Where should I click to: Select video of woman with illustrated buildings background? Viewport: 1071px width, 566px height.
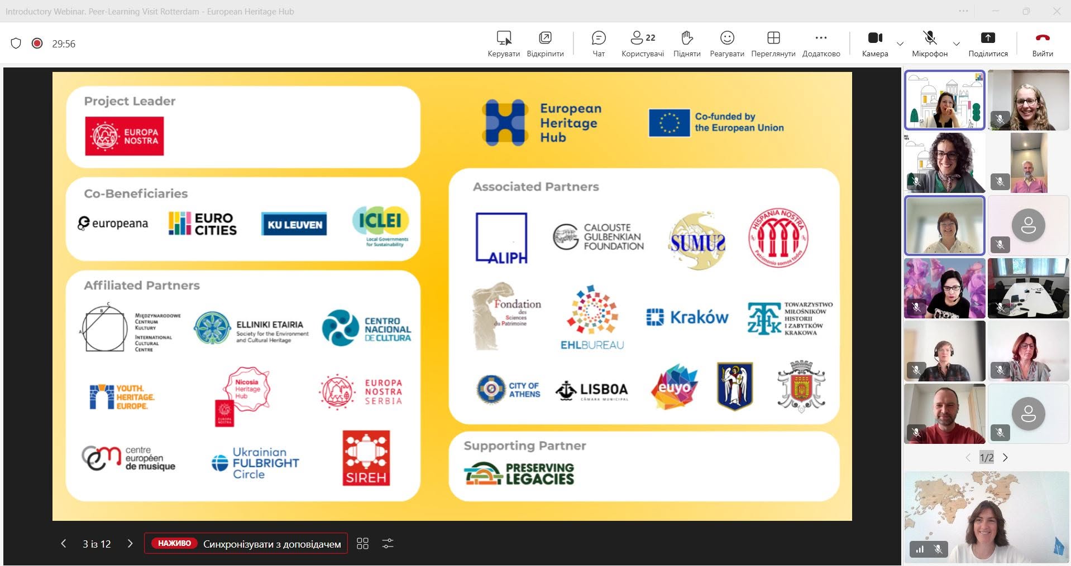[944, 100]
